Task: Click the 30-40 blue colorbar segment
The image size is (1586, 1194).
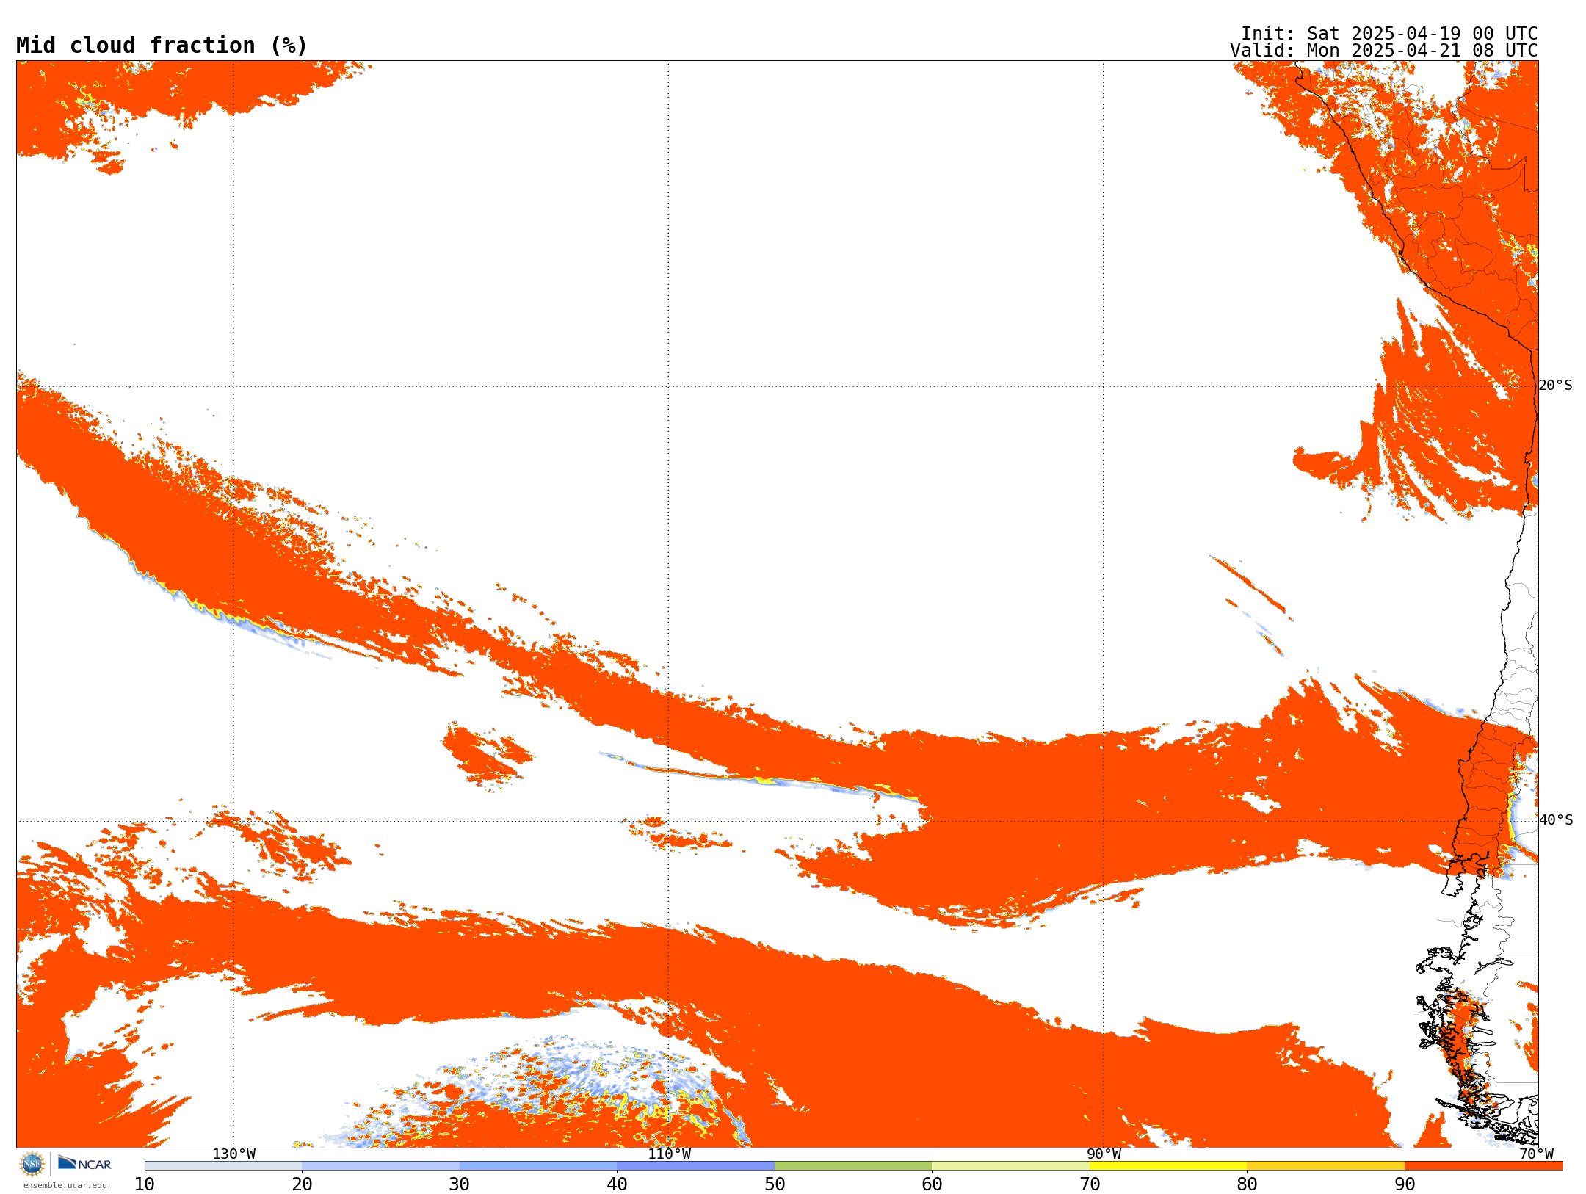Action: pos(538,1166)
